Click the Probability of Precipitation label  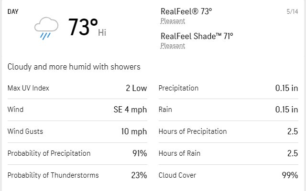click(49, 153)
